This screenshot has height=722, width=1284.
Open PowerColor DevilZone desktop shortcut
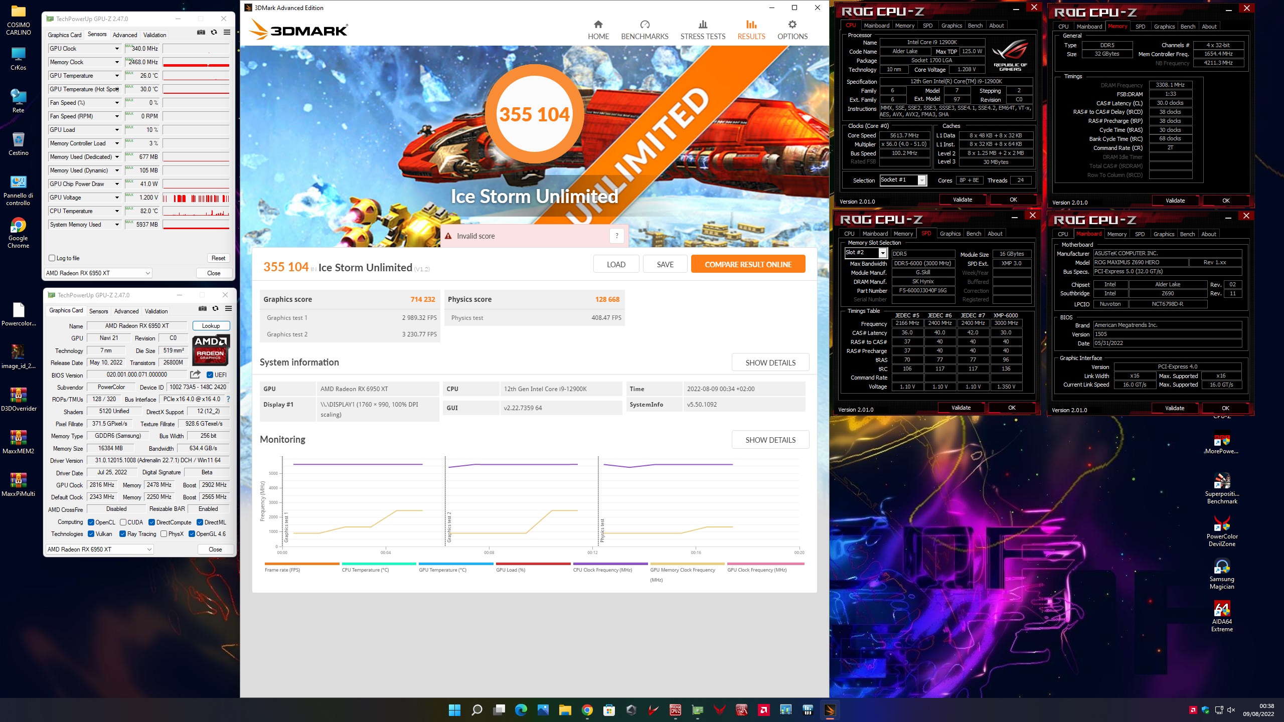pos(1222,531)
